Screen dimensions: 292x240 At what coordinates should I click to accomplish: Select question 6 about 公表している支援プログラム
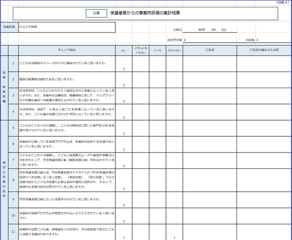click(67, 144)
